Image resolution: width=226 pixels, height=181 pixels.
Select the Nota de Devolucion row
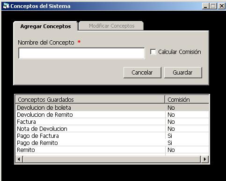[112, 128]
